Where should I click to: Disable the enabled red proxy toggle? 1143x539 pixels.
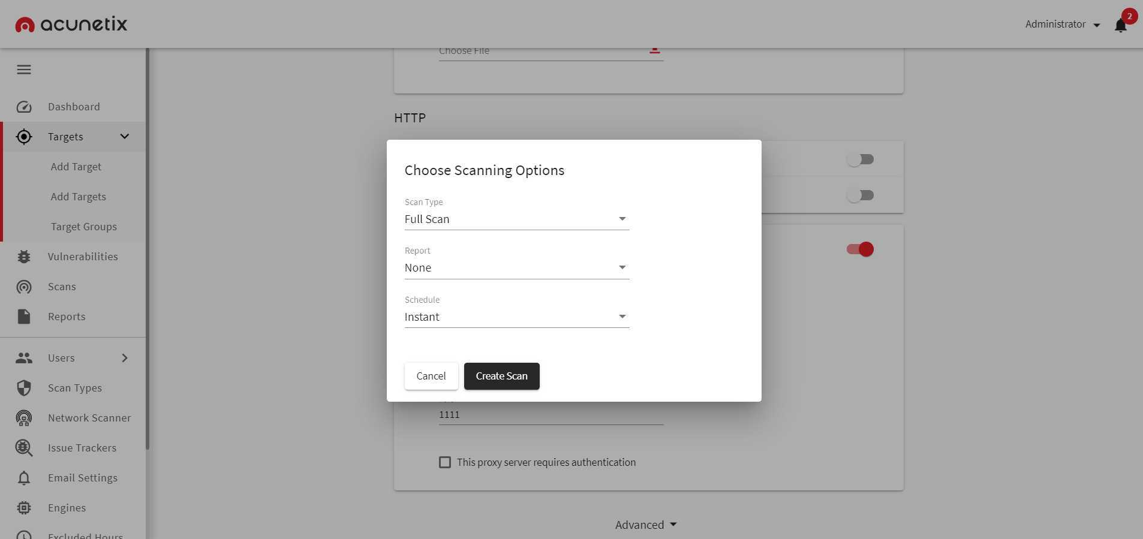pos(860,249)
